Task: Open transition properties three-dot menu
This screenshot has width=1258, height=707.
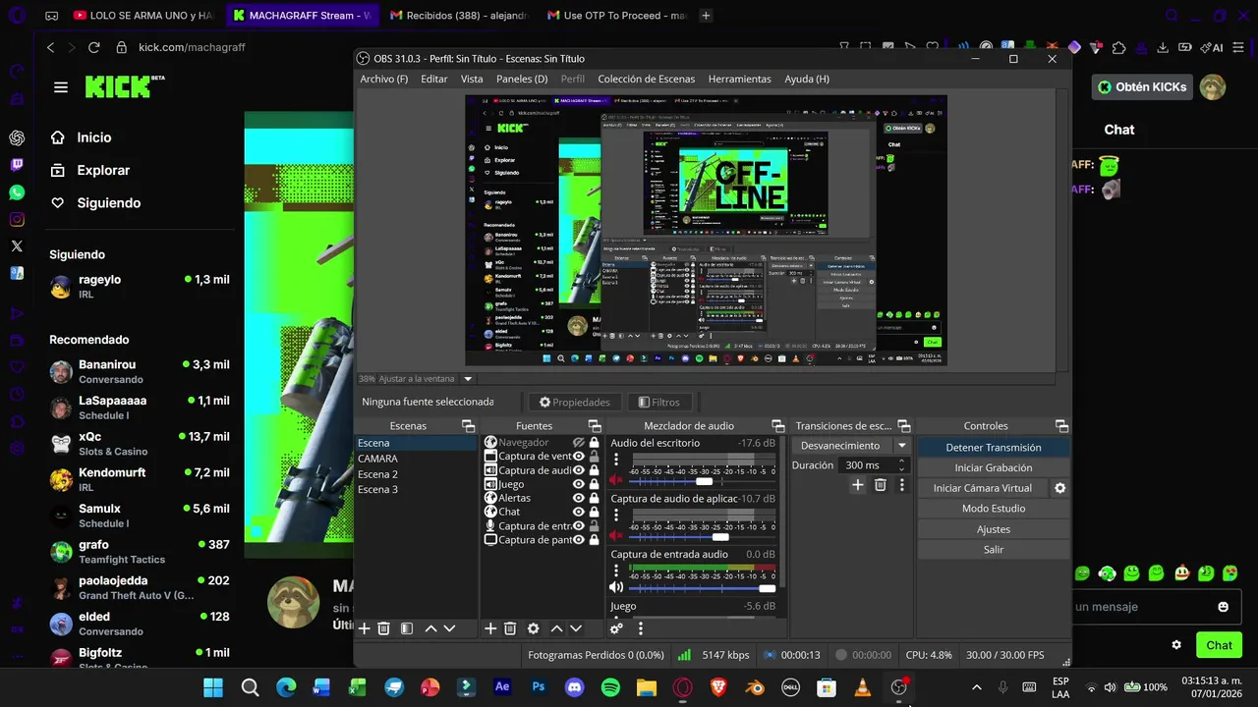Action: pos(902,485)
